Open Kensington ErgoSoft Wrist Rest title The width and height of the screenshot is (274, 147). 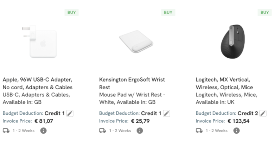(x=132, y=83)
